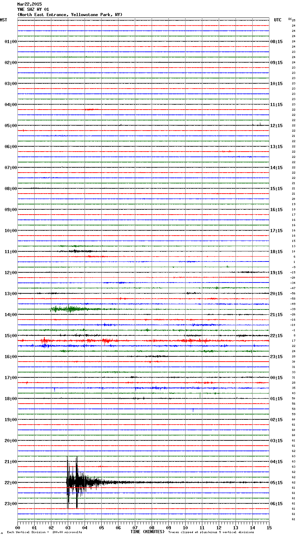Viewport: 297px width, 537px height.
Task: Click the 12:00 MST time label
Action: tap(11, 273)
